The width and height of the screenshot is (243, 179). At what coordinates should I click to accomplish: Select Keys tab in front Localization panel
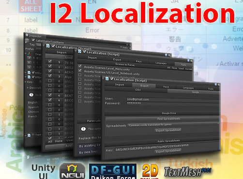click(166, 87)
